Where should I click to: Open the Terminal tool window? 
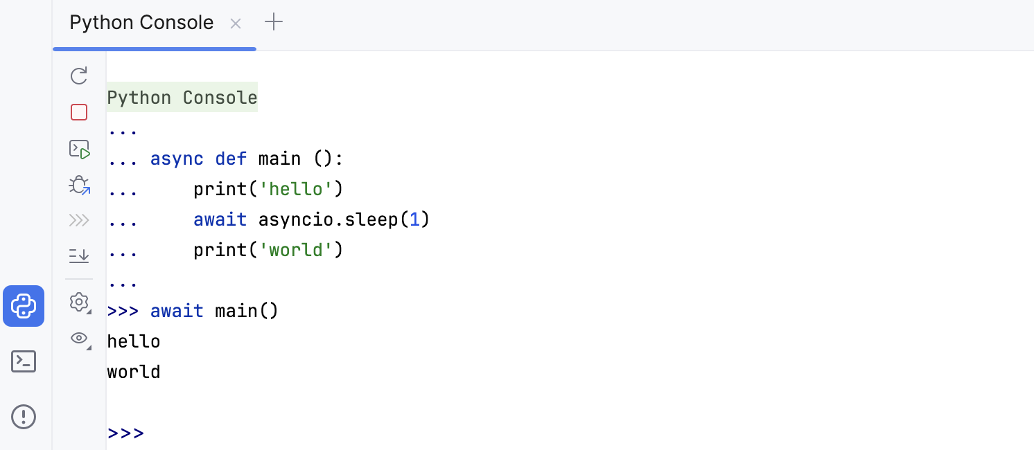pyautogui.click(x=24, y=361)
